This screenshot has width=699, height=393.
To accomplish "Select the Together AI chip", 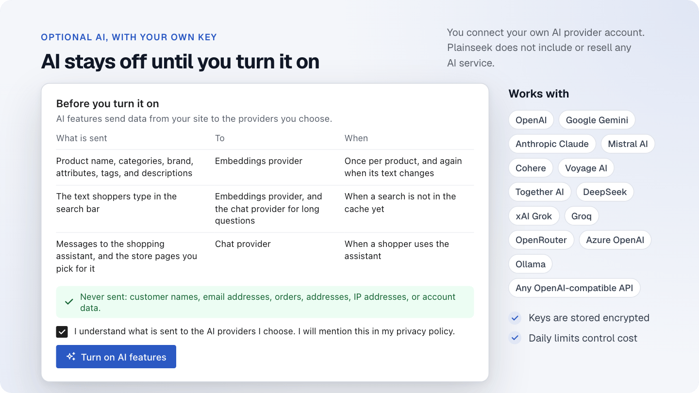I will click(x=540, y=192).
